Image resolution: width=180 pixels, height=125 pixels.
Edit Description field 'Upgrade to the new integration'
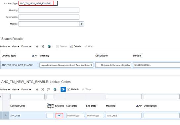[113, 65]
